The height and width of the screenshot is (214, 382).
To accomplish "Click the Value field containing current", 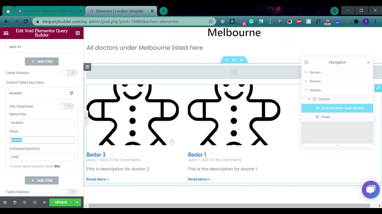I will [42, 140].
